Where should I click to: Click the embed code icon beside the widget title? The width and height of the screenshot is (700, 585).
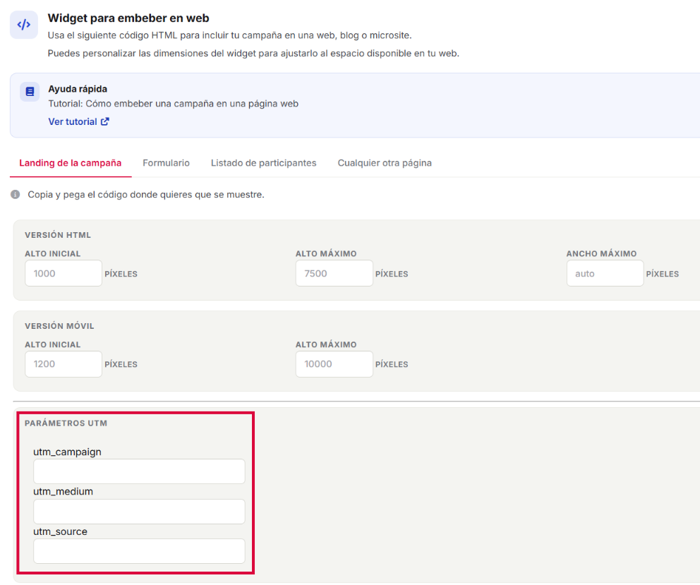tap(24, 25)
